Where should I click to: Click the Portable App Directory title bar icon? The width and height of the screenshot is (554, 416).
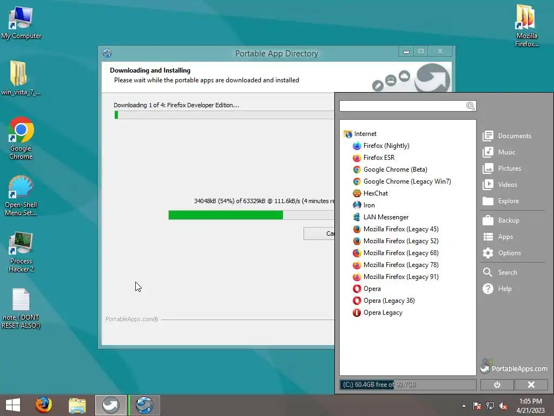tap(107, 53)
